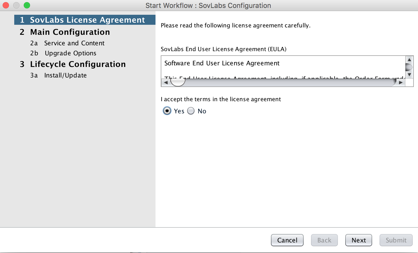Click the 'SovLabs End User License Agreement (EULA)' label
This screenshot has height=253, width=418.
pos(223,49)
